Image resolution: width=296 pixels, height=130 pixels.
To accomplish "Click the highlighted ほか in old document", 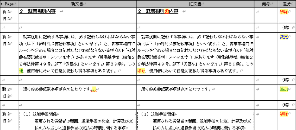I will coord(141,71).
